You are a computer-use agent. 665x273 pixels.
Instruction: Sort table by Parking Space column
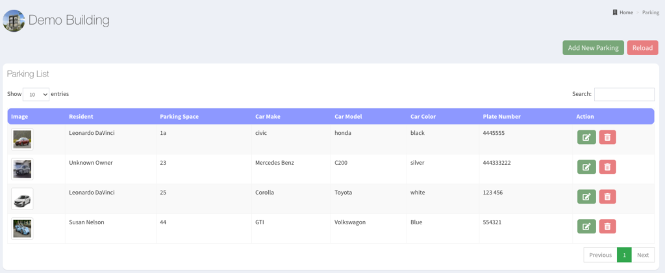click(x=179, y=117)
